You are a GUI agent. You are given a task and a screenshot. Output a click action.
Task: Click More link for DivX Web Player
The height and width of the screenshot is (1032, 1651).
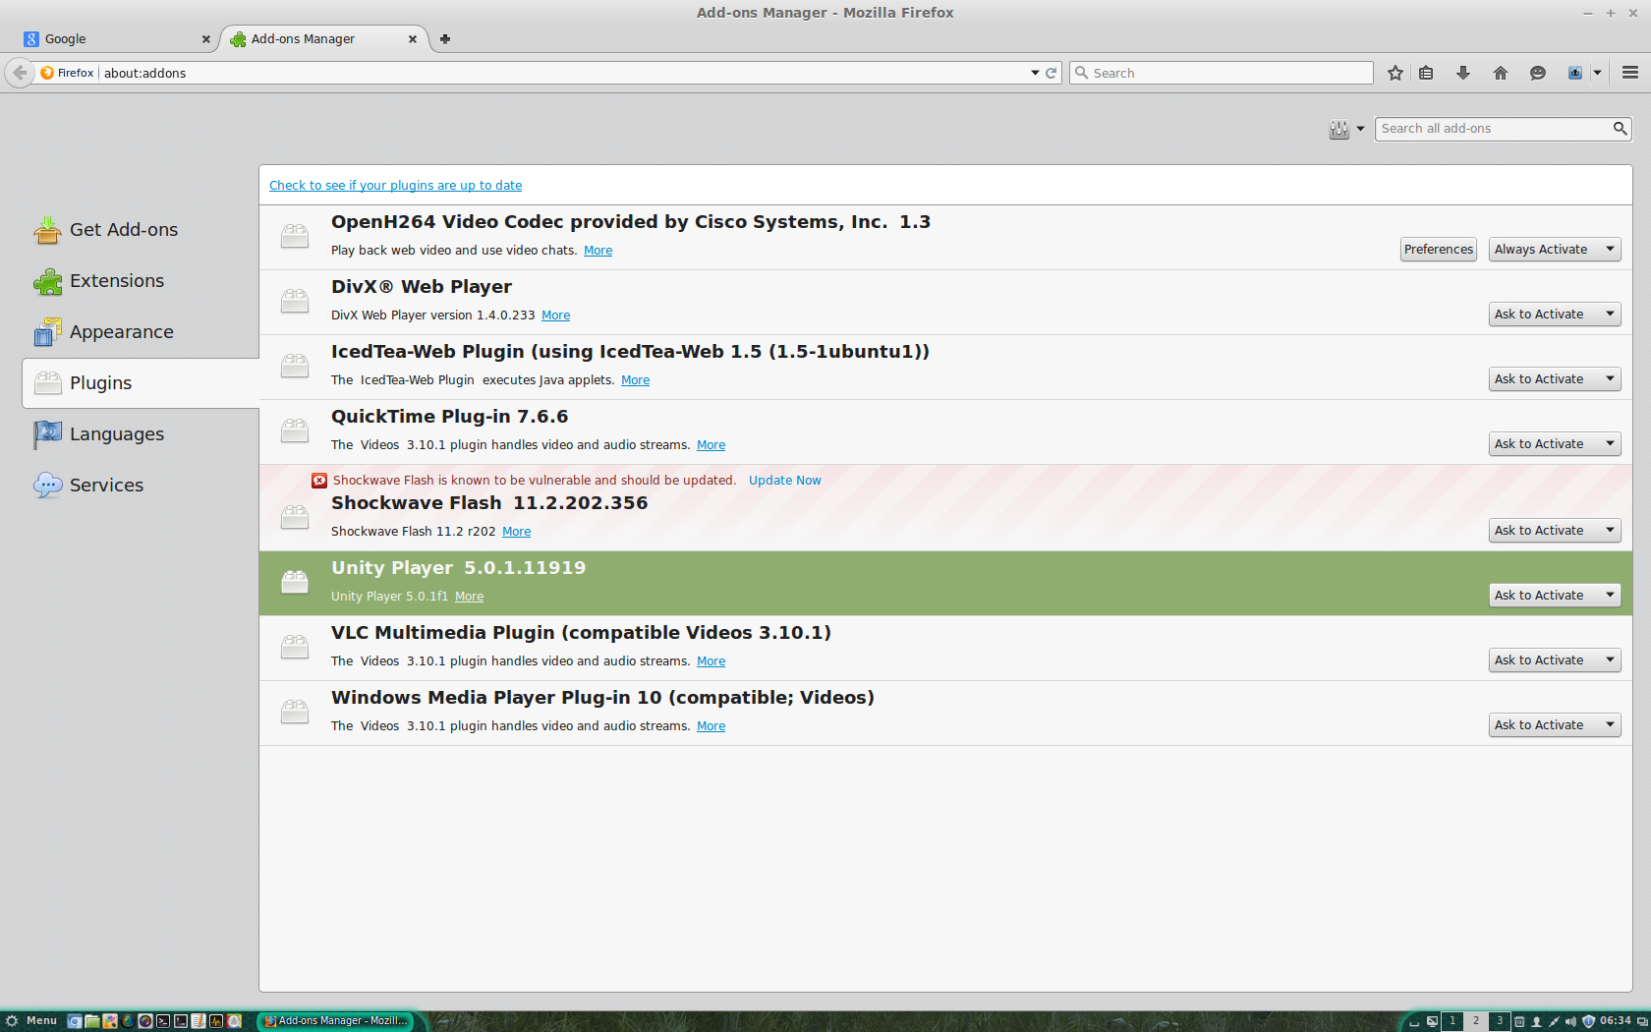click(555, 315)
